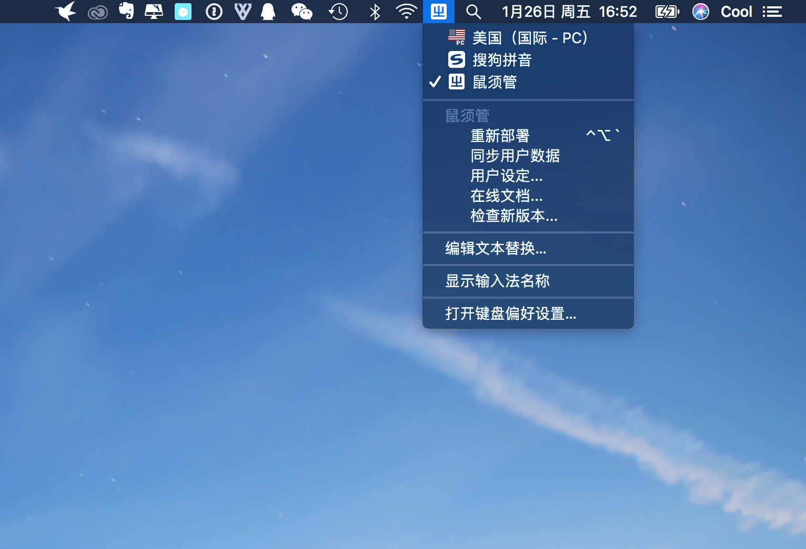Select 美国（国际 - PC）input source
Viewport: 806px width, 549px height.
[528, 38]
